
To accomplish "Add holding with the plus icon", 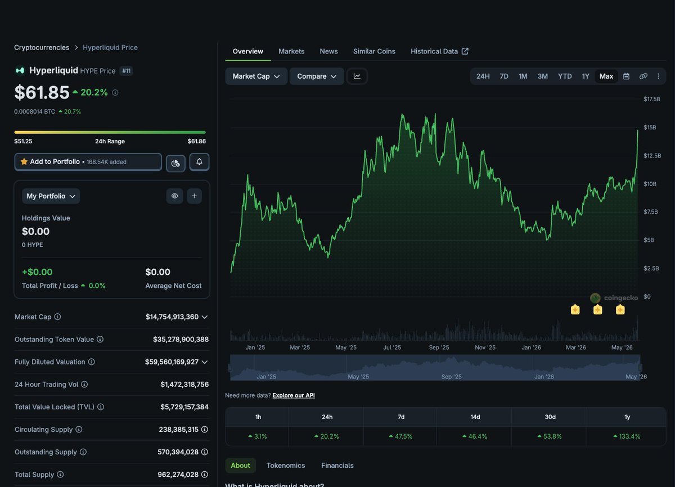I will [194, 196].
